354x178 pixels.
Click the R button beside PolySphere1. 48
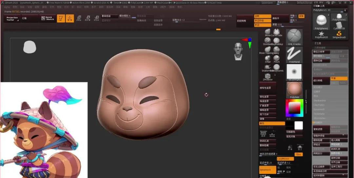coord(345,10)
